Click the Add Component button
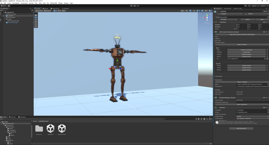This screenshot has height=145, width=269. [x=241, y=128]
